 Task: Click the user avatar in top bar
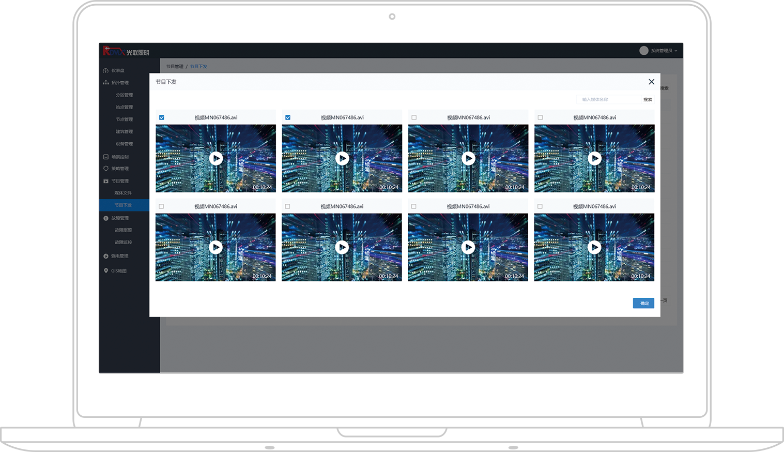(643, 51)
